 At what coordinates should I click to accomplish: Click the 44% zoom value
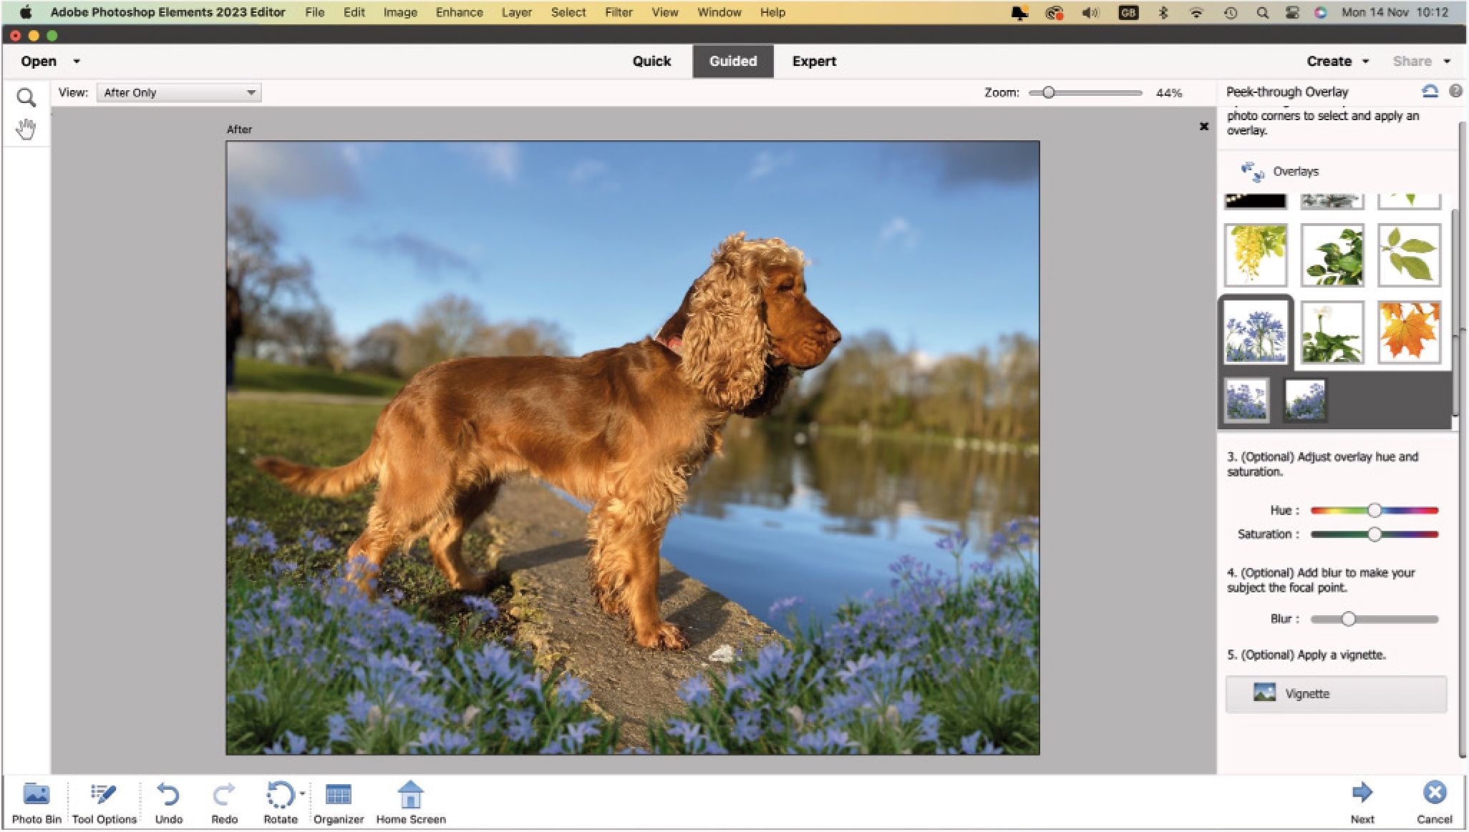coord(1168,93)
